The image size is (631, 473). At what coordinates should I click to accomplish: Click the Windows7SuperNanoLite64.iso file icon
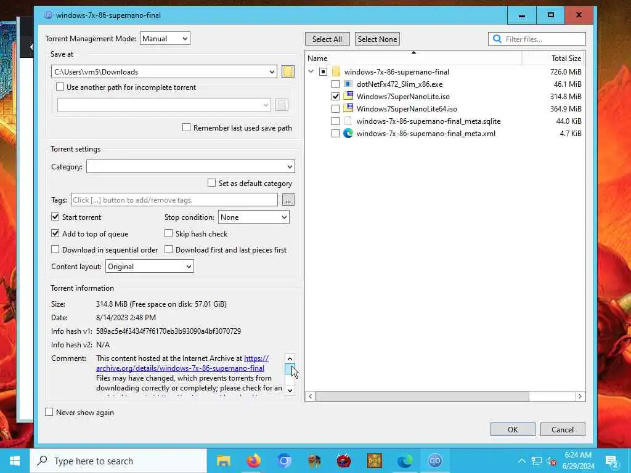[348, 108]
